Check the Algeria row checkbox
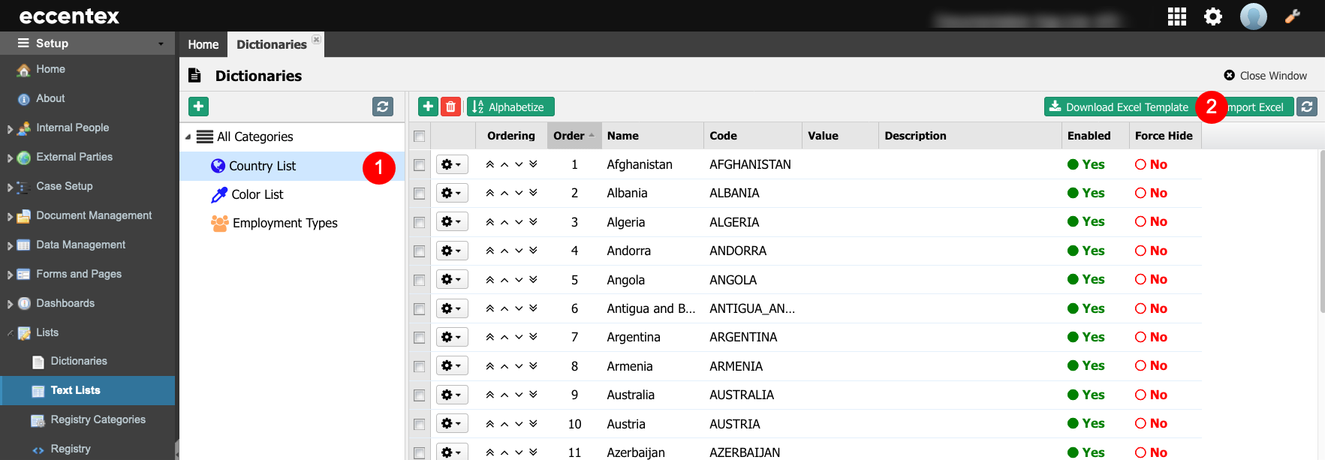The width and height of the screenshot is (1325, 460). click(419, 222)
